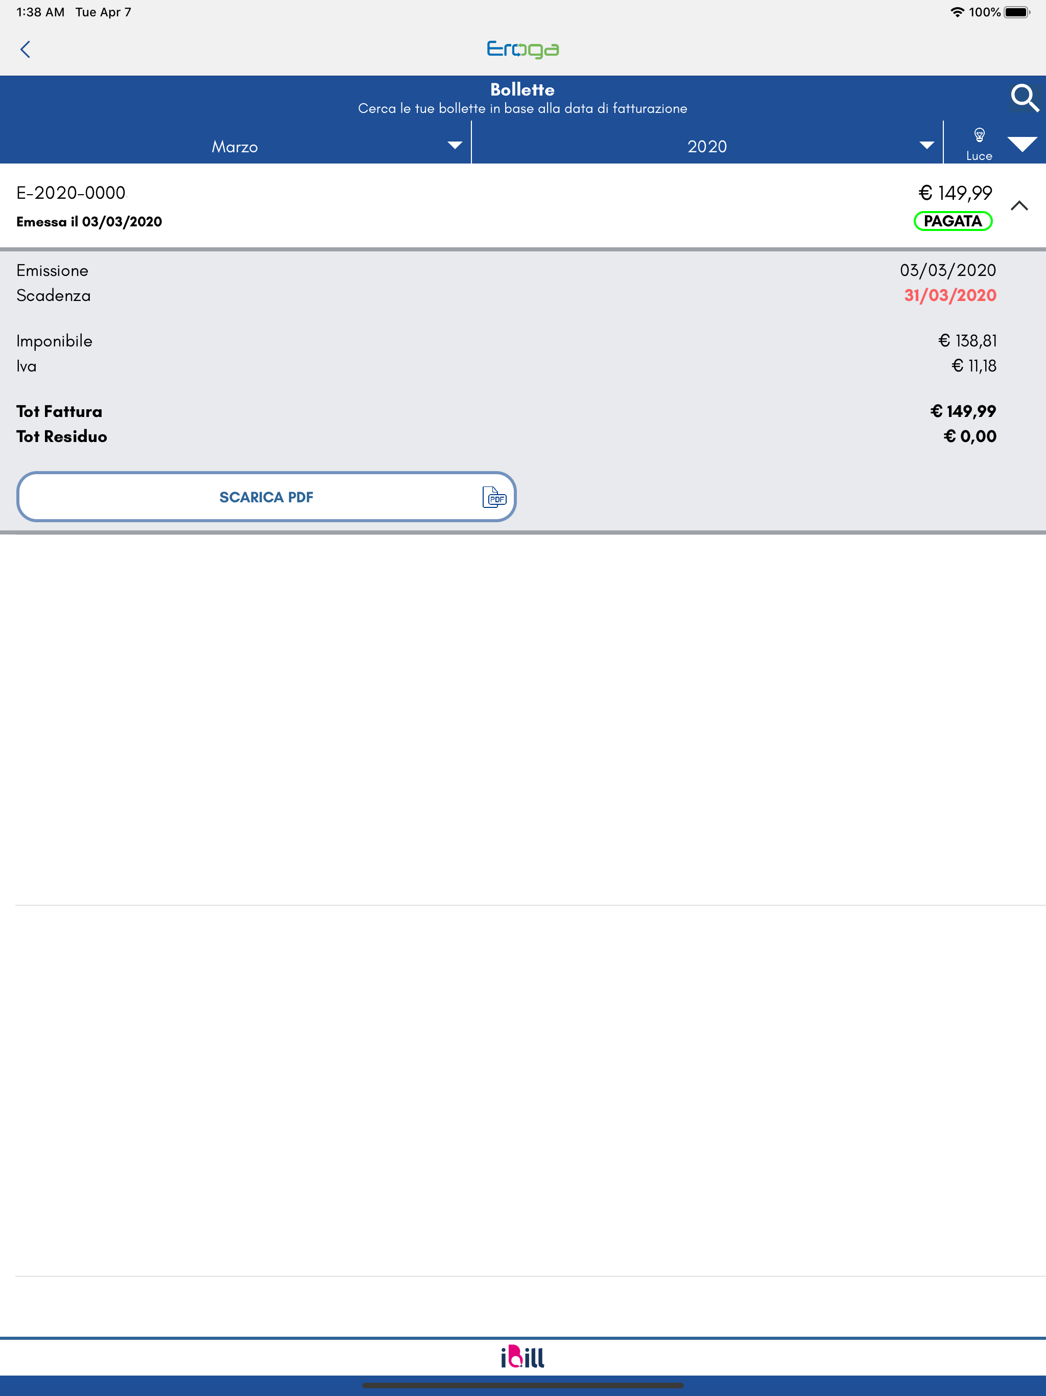Tap the battery status icon
The height and width of the screenshot is (1396, 1046).
(1016, 12)
